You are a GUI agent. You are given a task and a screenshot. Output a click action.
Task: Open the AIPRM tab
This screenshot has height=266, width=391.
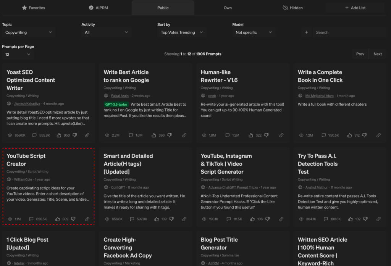click(x=98, y=8)
